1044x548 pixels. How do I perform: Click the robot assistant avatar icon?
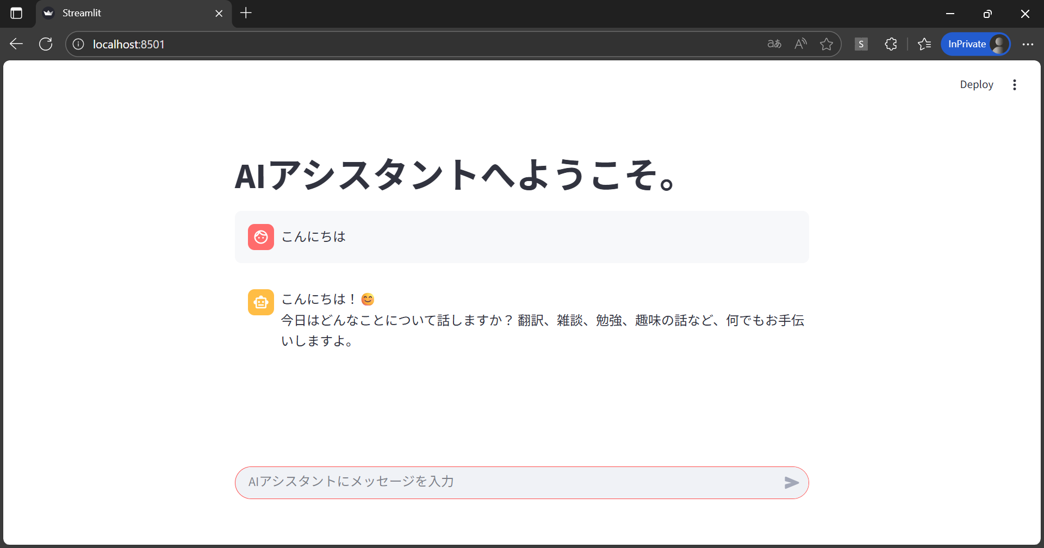(x=261, y=302)
